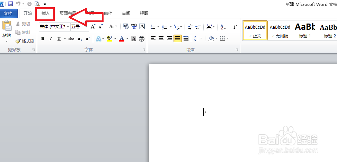The width and height of the screenshot is (337, 162).
Task: Click the Sort A-Z icon
Action: pyautogui.click(x=223, y=27)
